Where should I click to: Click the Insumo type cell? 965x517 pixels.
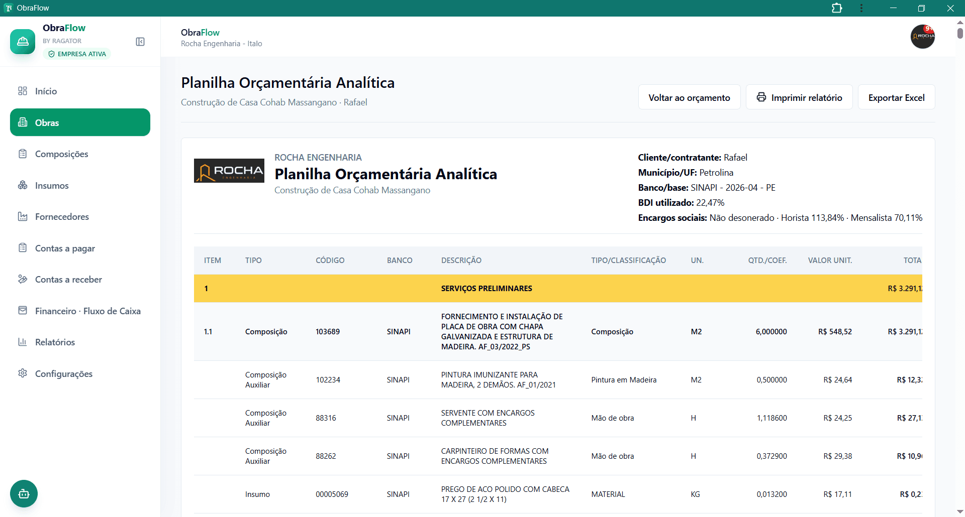[x=257, y=494]
